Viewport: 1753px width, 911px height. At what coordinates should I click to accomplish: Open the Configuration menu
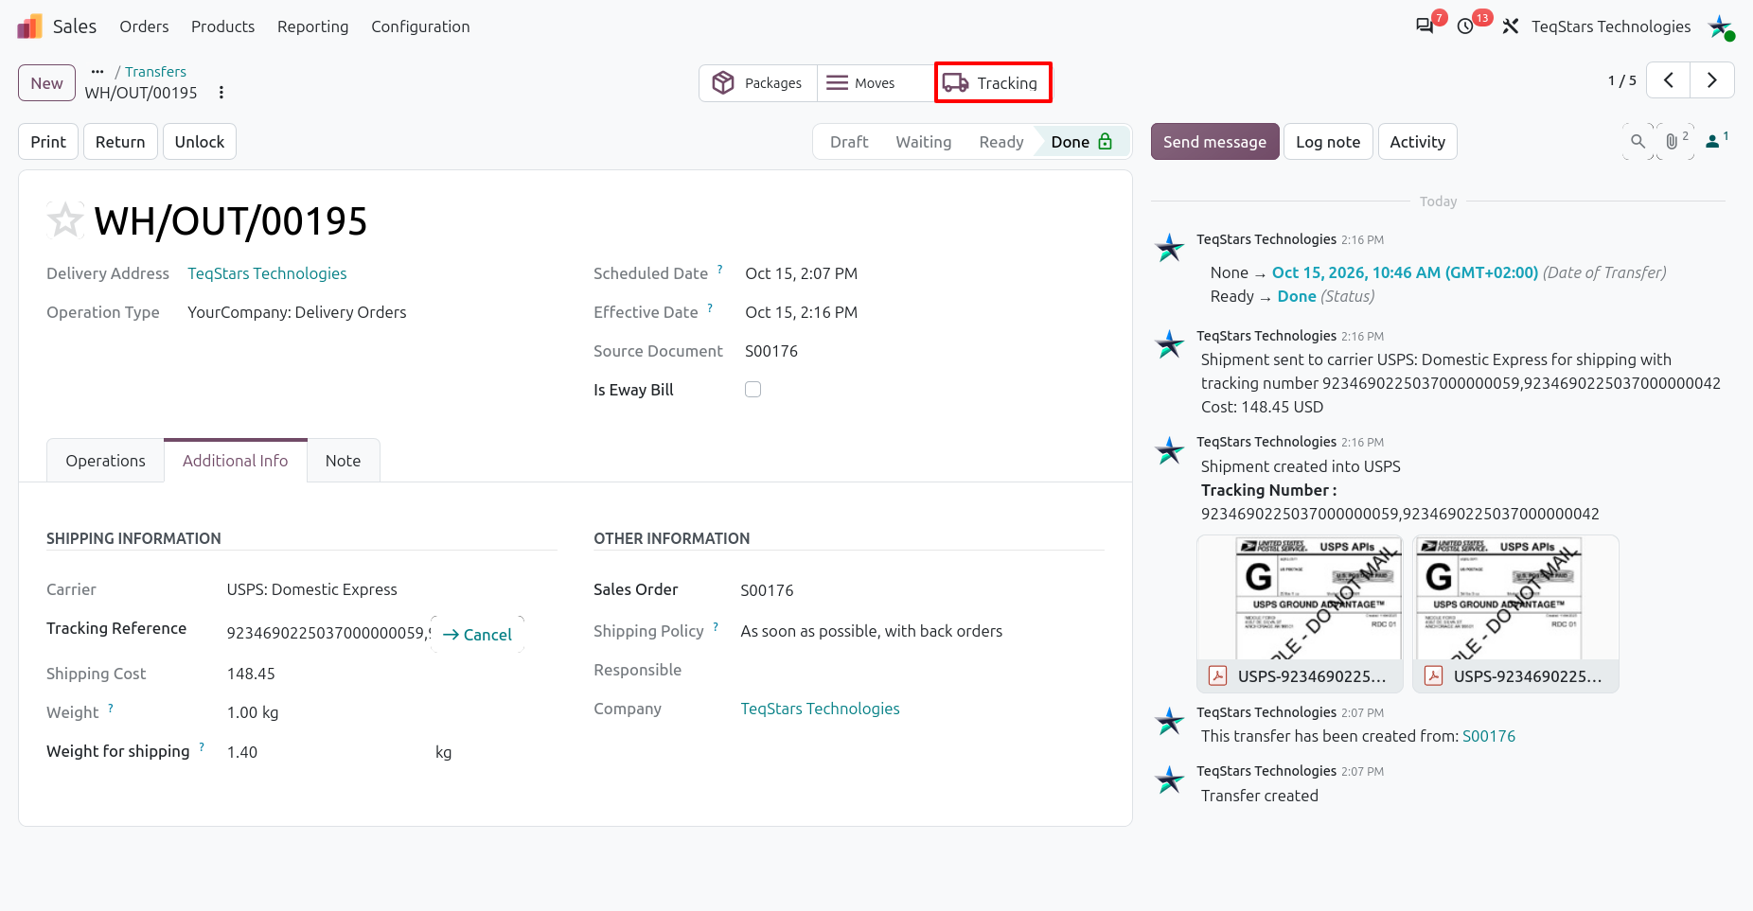click(420, 26)
